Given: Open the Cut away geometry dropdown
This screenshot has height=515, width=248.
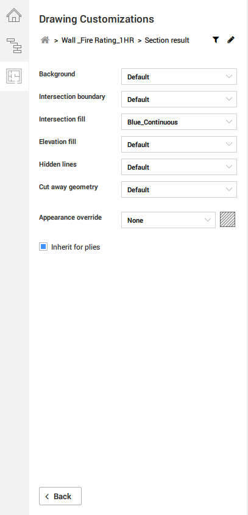Looking at the screenshot, I should pos(179,190).
